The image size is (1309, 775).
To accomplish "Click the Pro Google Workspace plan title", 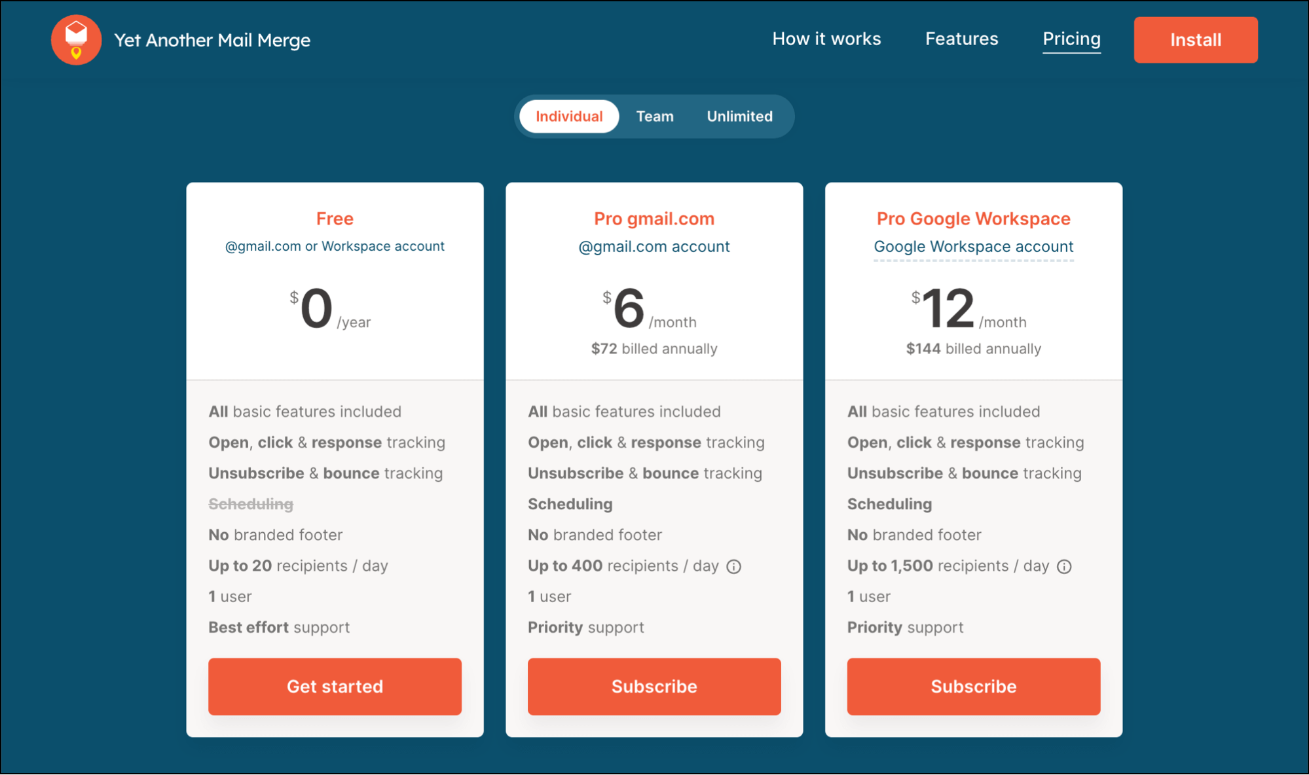I will pyautogui.click(x=974, y=219).
